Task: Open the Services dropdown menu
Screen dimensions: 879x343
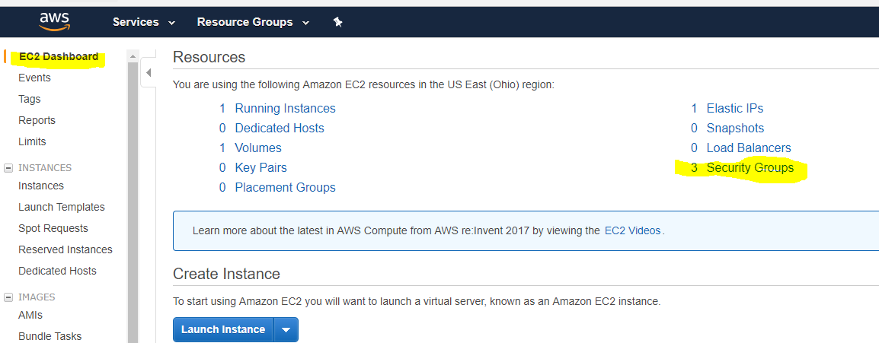Action: pyautogui.click(x=144, y=22)
